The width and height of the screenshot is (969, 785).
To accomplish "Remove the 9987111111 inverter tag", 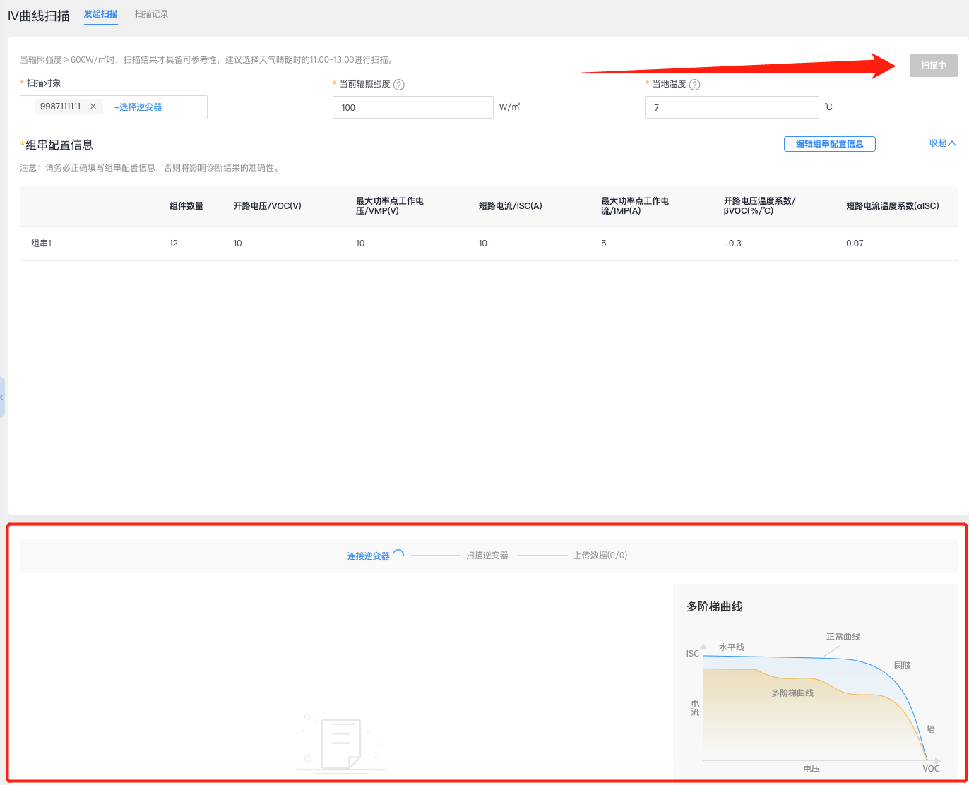I will coord(93,107).
